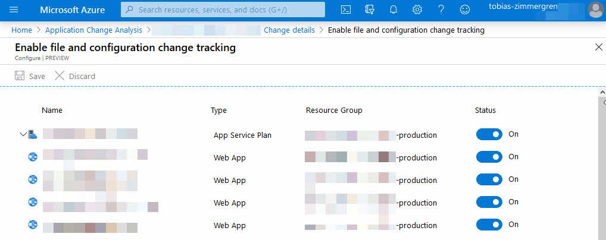
Task: Open the Feedback smiley icon
Action: click(x=465, y=10)
